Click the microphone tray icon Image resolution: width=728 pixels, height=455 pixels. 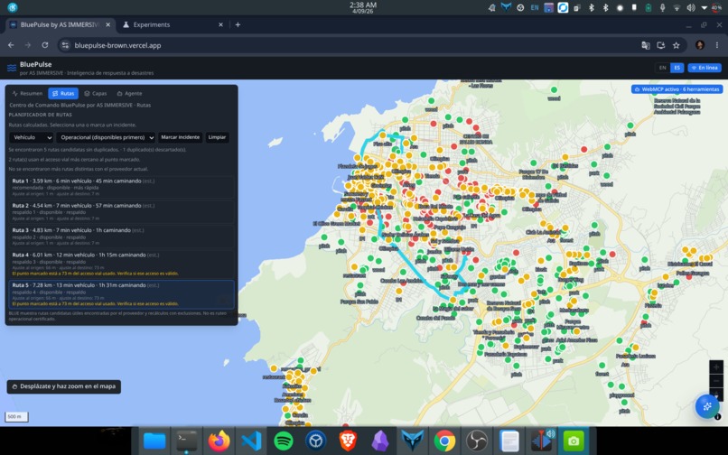[663, 7]
